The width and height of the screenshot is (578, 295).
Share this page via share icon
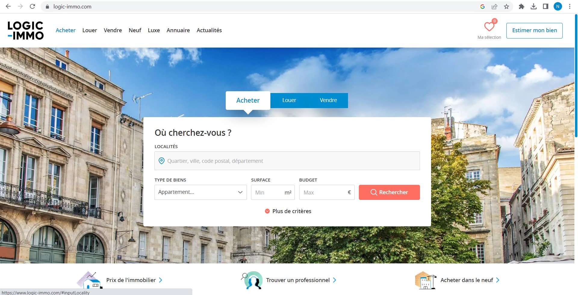click(494, 7)
